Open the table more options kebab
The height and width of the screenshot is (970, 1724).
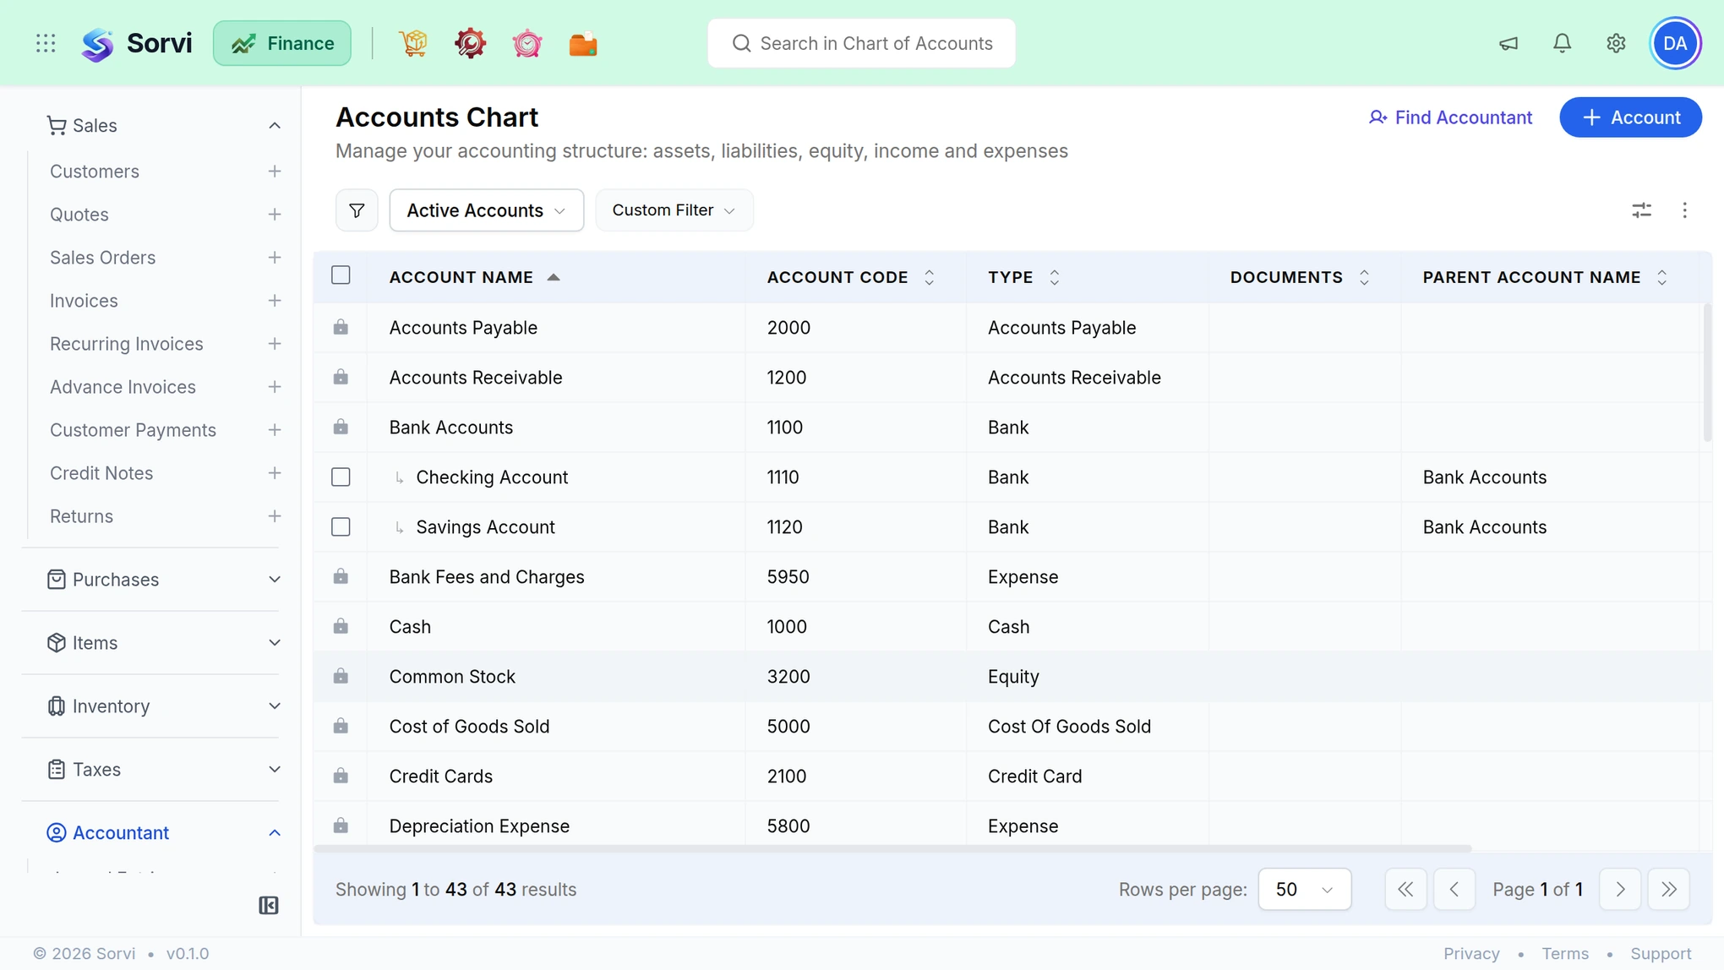1684,210
